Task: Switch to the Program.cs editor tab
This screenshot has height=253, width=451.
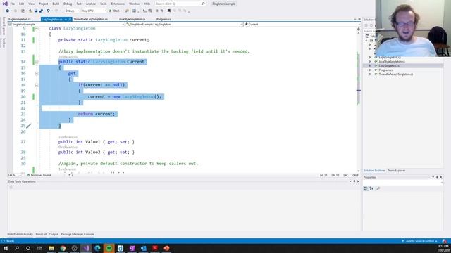Action: coord(163,19)
